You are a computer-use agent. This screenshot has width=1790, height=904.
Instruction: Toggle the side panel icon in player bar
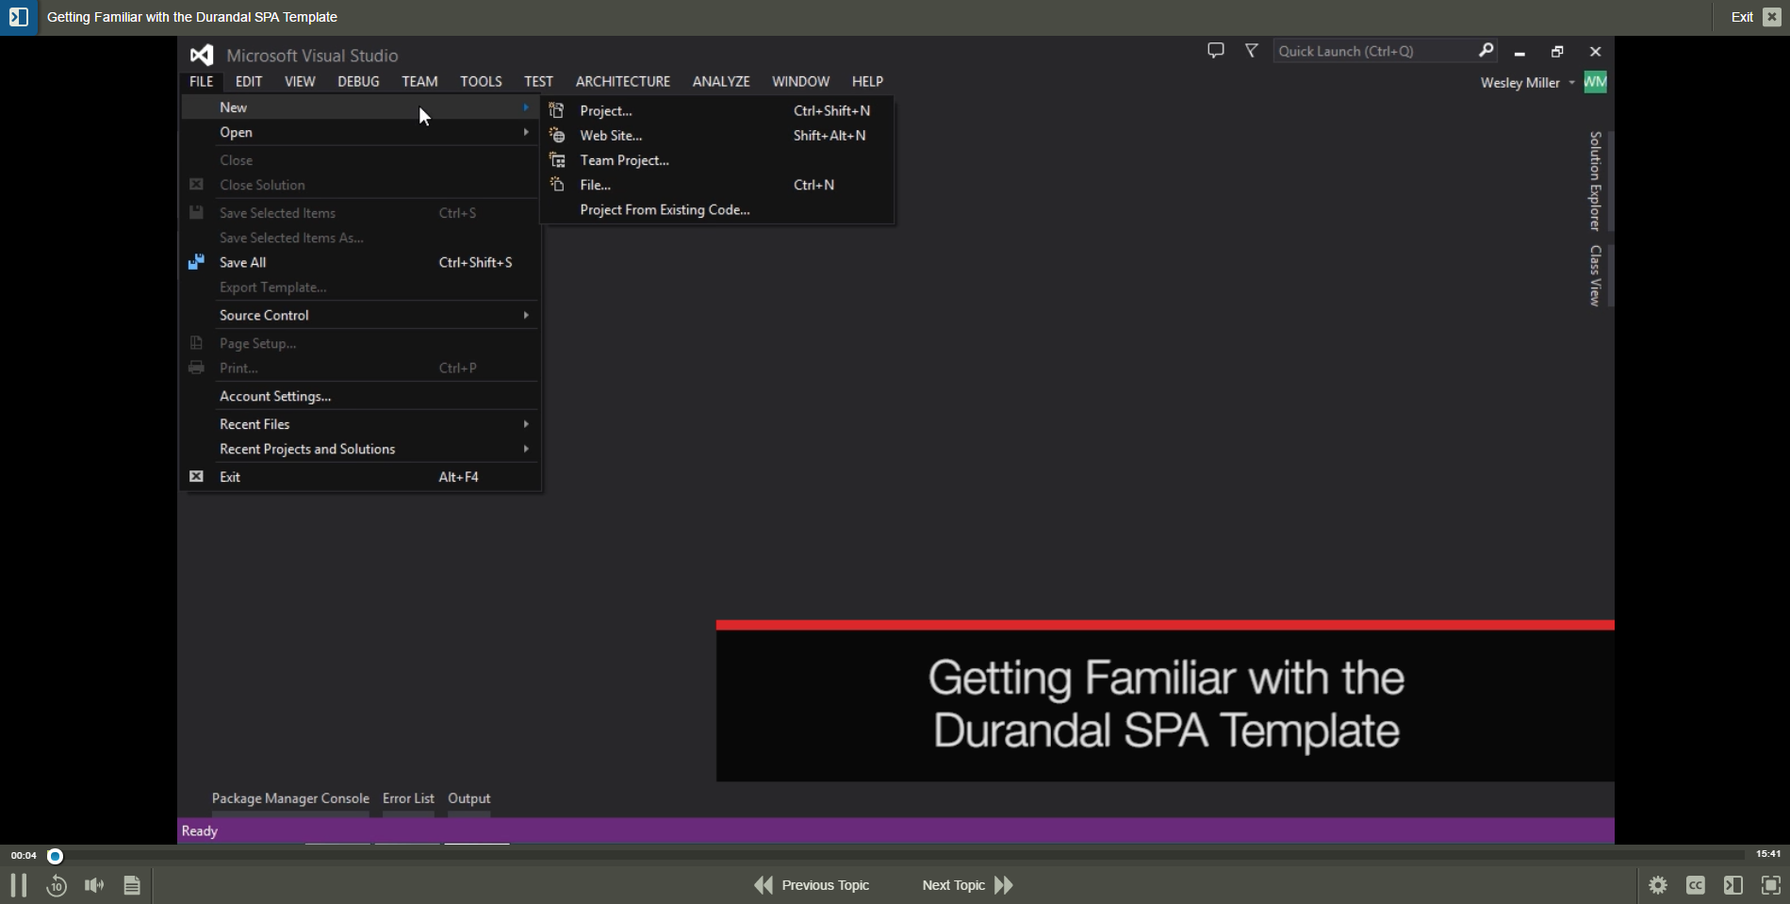pos(1733,885)
